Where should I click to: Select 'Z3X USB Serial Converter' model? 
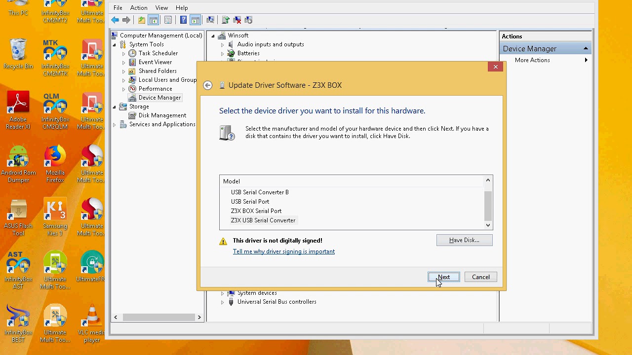click(x=263, y=220)
